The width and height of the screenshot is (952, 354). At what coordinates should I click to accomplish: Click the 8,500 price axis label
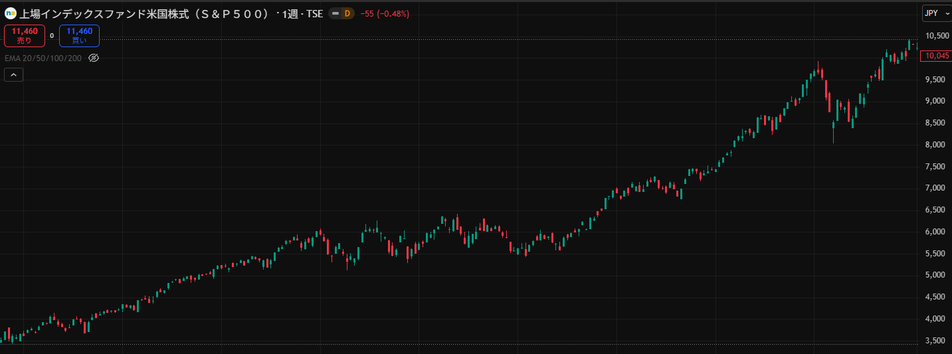tap(936, 123)
